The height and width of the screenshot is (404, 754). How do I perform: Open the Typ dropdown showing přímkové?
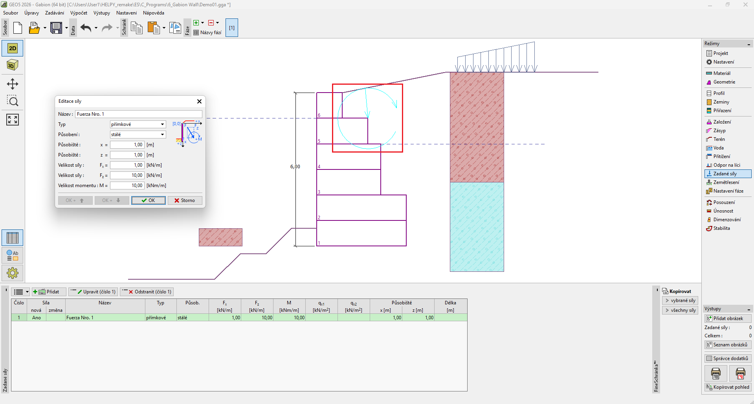click(x=138, y=124)
